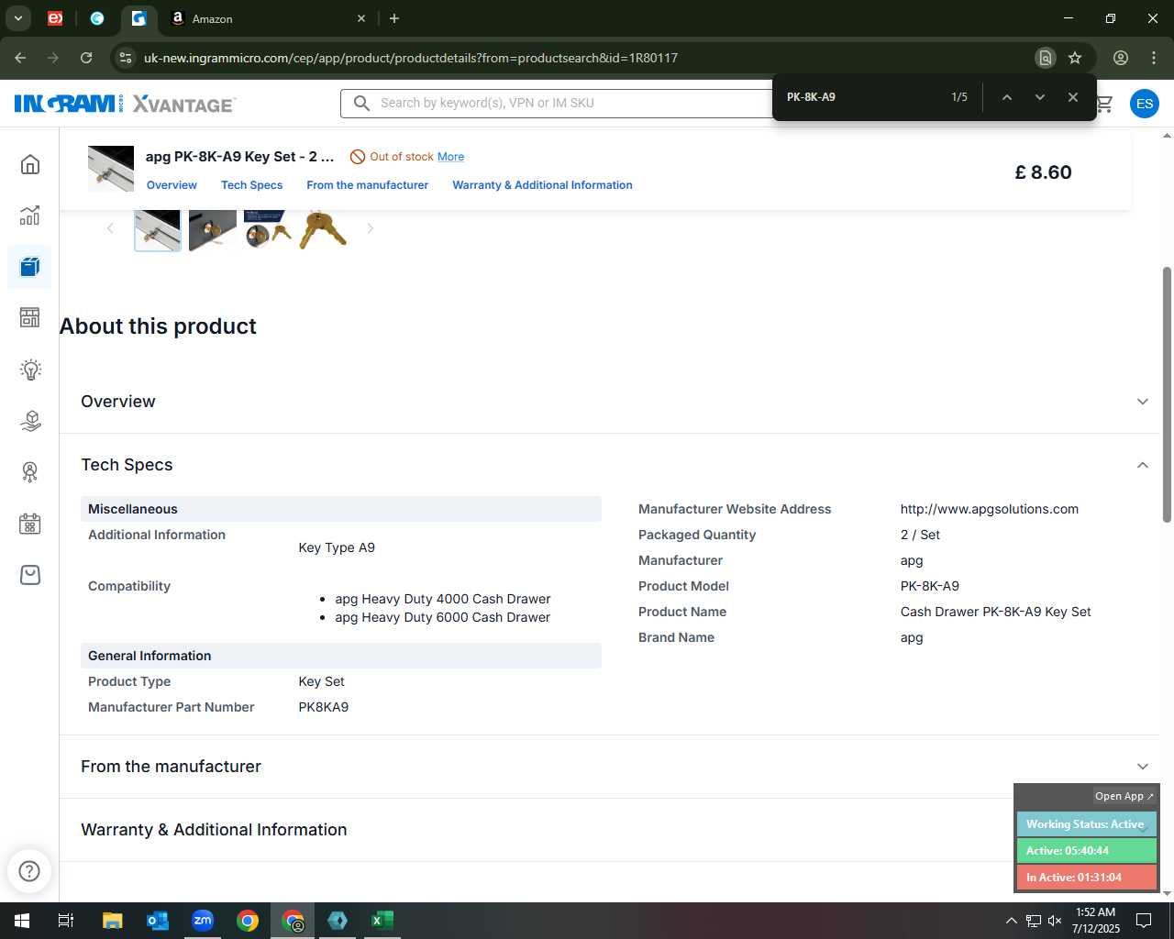The height and width of the screenshot is (939, 1174).
Task: Click the More stock link
Action: pyautogui.click(x=450, y=157)
